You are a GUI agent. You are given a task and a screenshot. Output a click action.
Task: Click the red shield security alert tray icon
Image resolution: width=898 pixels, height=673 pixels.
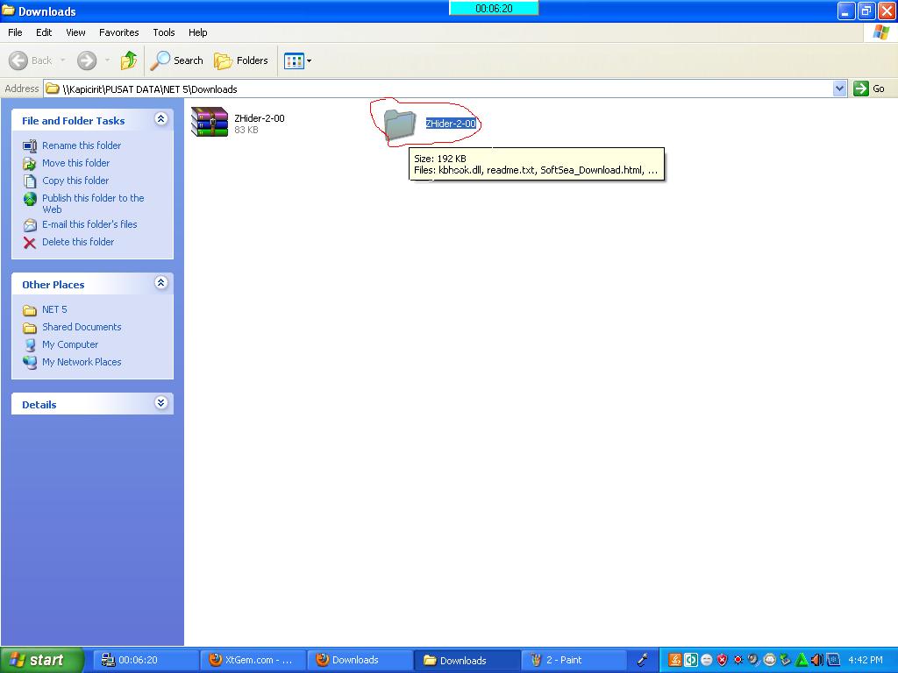[x=723, y=660]
